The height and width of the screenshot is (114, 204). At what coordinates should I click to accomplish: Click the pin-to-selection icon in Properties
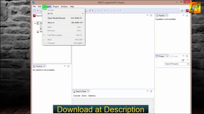183,60
